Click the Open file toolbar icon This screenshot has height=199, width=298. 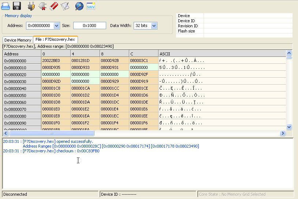[5, 5]
